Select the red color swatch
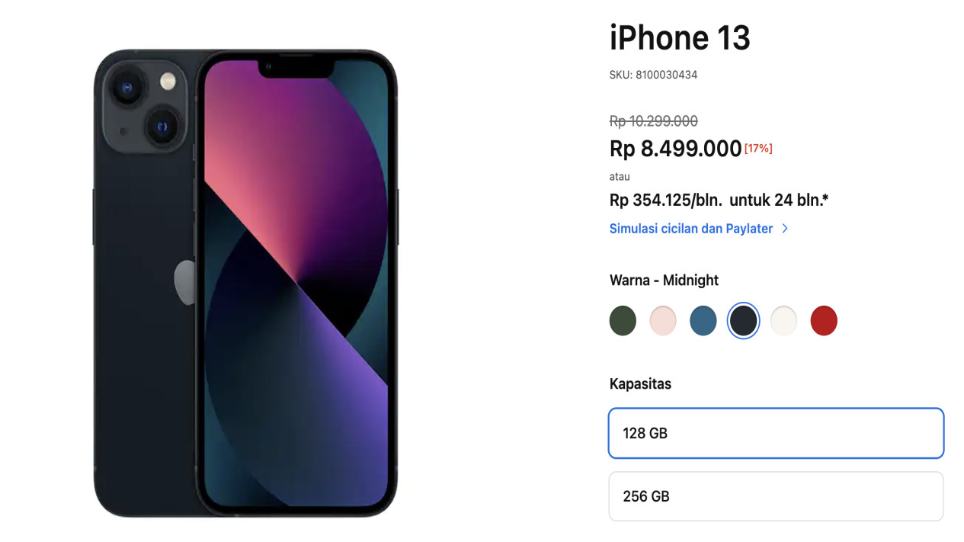964x542 pixels. pos(824,321)
